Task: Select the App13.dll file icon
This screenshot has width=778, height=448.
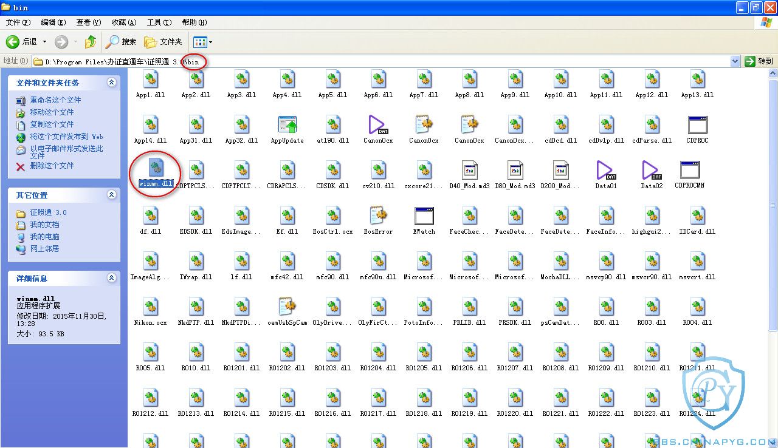Action: [698, 79]
